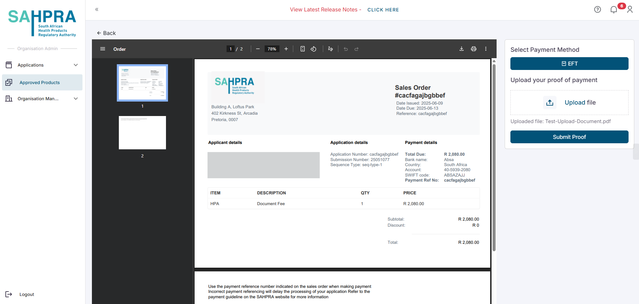
Task: Click the CLICK HERE release notes link
Action: [383, 10]
